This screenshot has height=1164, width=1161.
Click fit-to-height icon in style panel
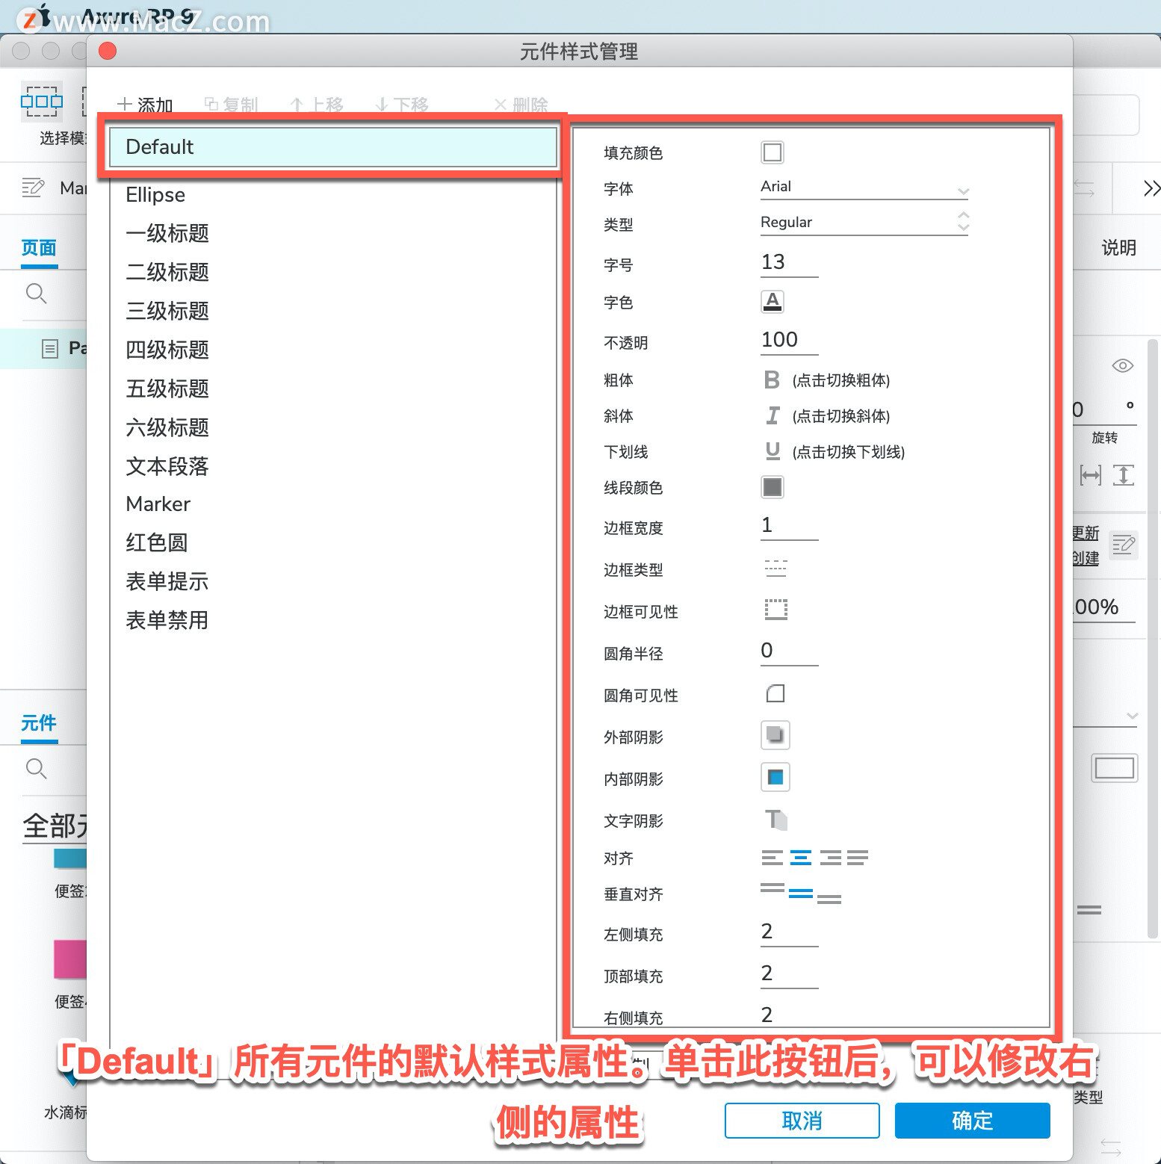[x=1124, y=475]
